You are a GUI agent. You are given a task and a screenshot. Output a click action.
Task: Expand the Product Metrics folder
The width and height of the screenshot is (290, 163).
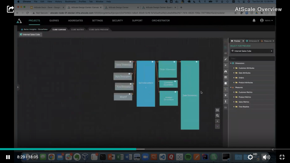click(x=234, y=97)
